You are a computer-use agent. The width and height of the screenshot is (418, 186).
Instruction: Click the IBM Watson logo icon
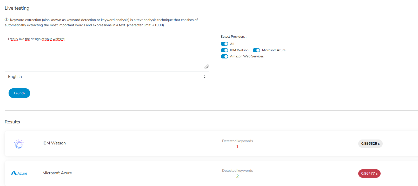coord(19,144)
